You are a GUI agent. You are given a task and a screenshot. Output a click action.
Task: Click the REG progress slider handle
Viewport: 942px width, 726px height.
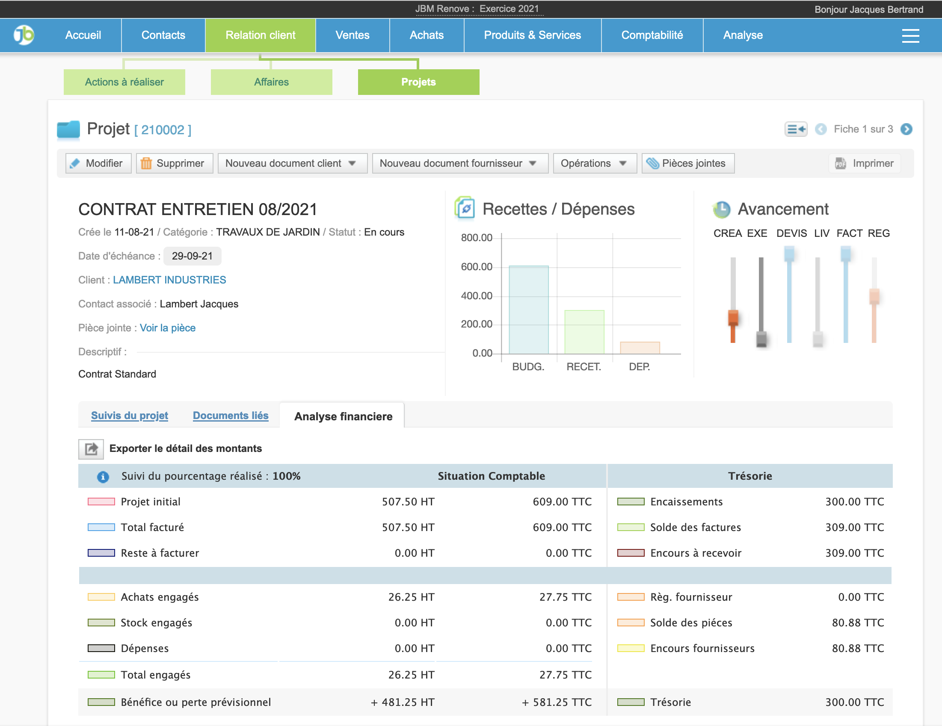(x=874, y=297)
